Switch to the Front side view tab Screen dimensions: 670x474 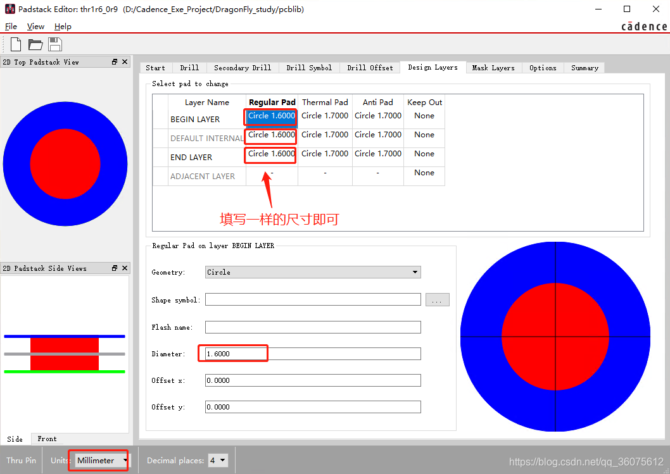pyautogui.click(x=47, y=439)
